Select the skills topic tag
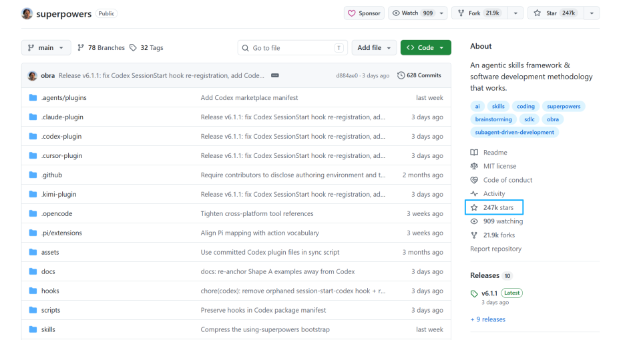The image size is (641, 340). (x=498, y=106)
